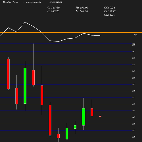Screen dimensions: 142x142
Task: Click the "117" price axis label
Action: (133, 137)
